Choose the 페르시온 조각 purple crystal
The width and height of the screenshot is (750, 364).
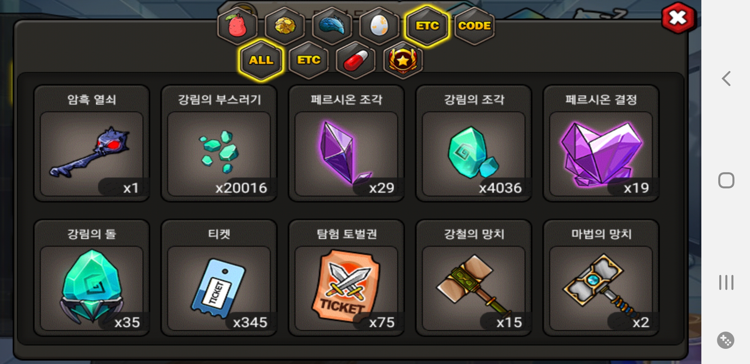(x=346, y=143)
